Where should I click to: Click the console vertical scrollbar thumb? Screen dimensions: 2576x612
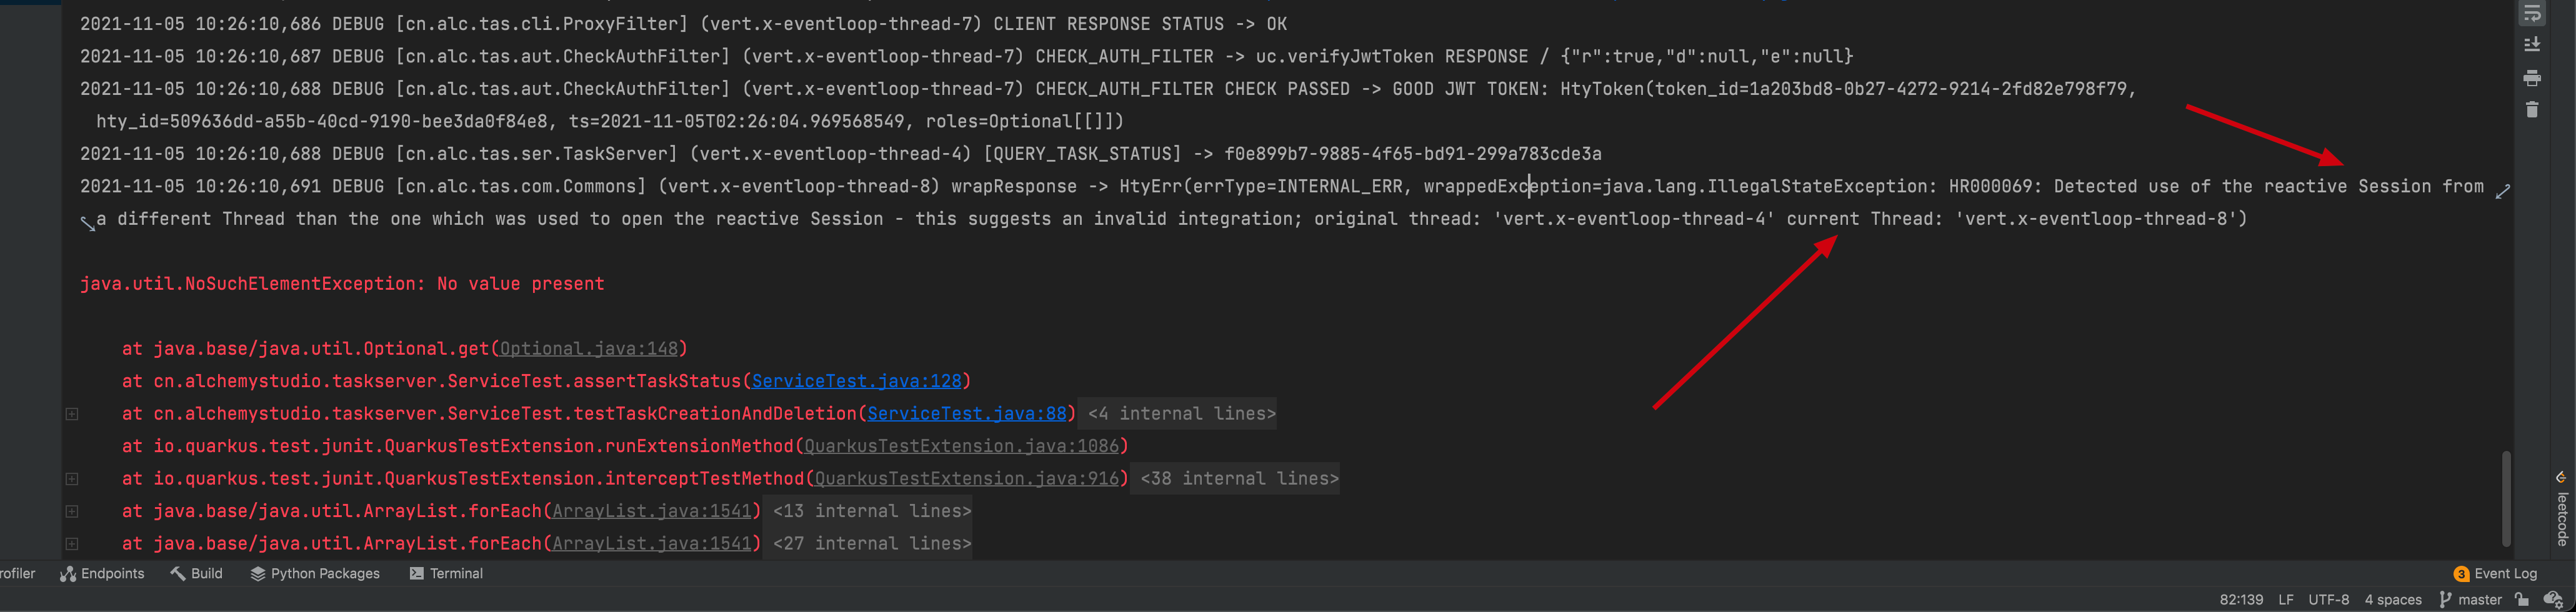[2506, 499]
